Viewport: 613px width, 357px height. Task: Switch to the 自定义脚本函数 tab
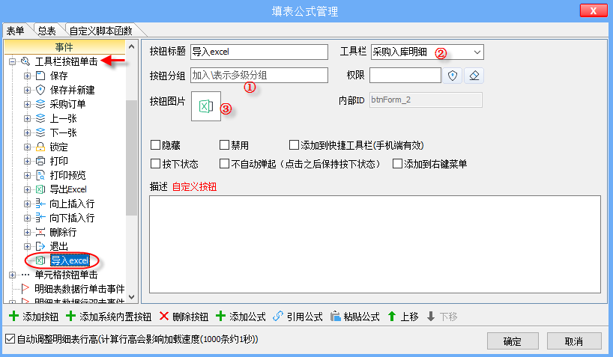pos(101,31)
